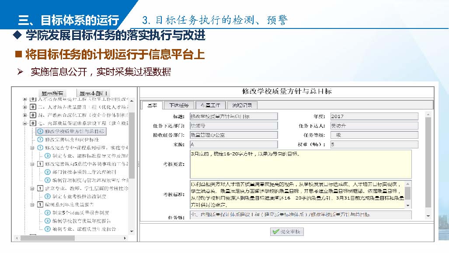Click the level-2 icon beside 编制学校教育质量年度报告
This screenshot has height=253, width=449.
point(47,221)
